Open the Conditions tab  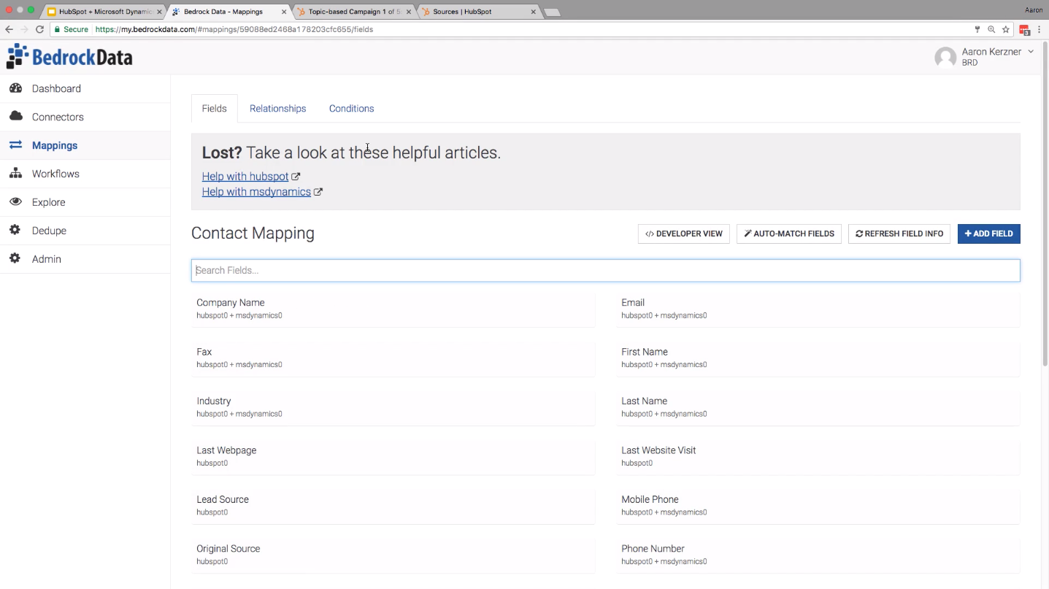[x=352, y=109]
